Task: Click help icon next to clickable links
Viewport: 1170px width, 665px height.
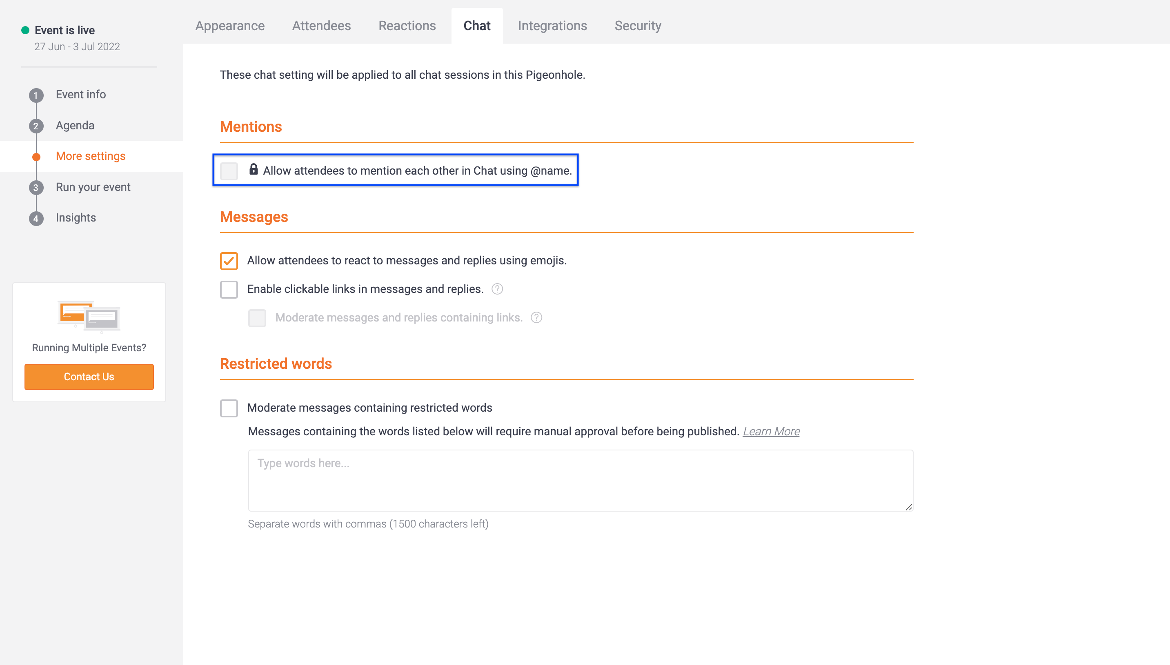Action: (497, 289)
